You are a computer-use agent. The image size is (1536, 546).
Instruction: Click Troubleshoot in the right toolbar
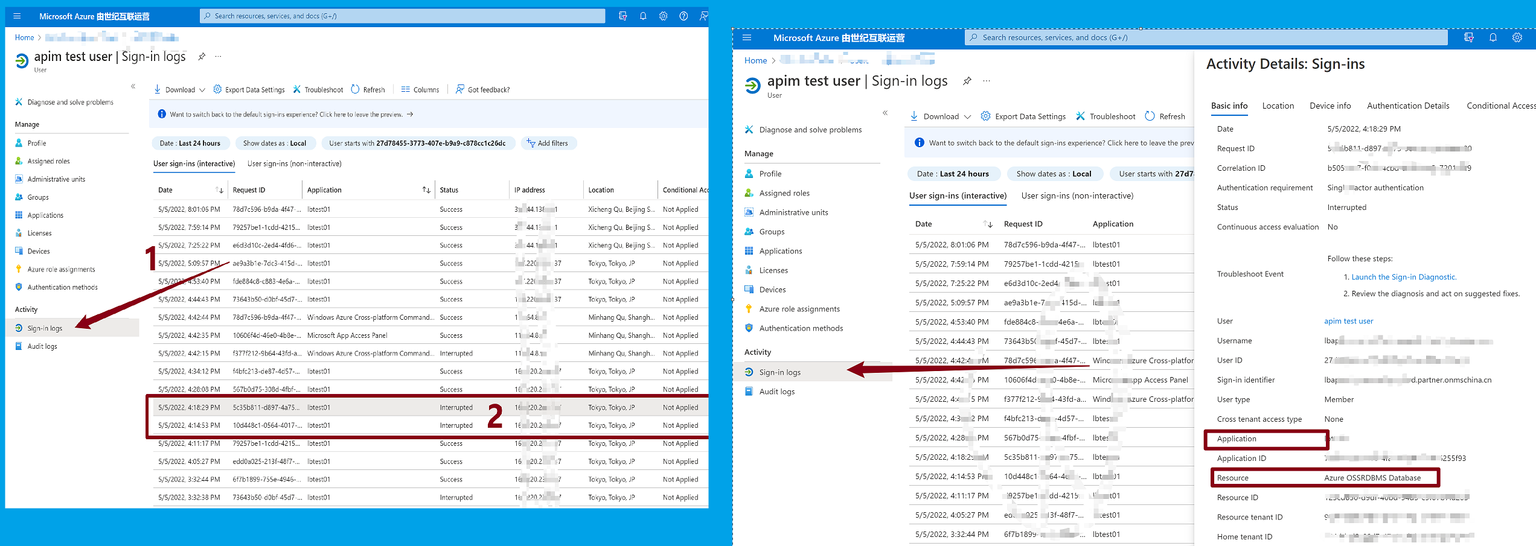point(1106,116)
